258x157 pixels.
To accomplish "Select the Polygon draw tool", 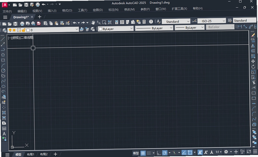I will pyautogui.click(x=3, y=55).
